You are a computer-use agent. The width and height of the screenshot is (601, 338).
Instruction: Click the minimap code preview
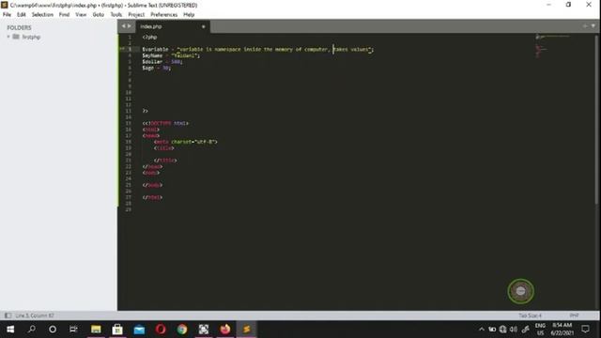pos(552,45)
